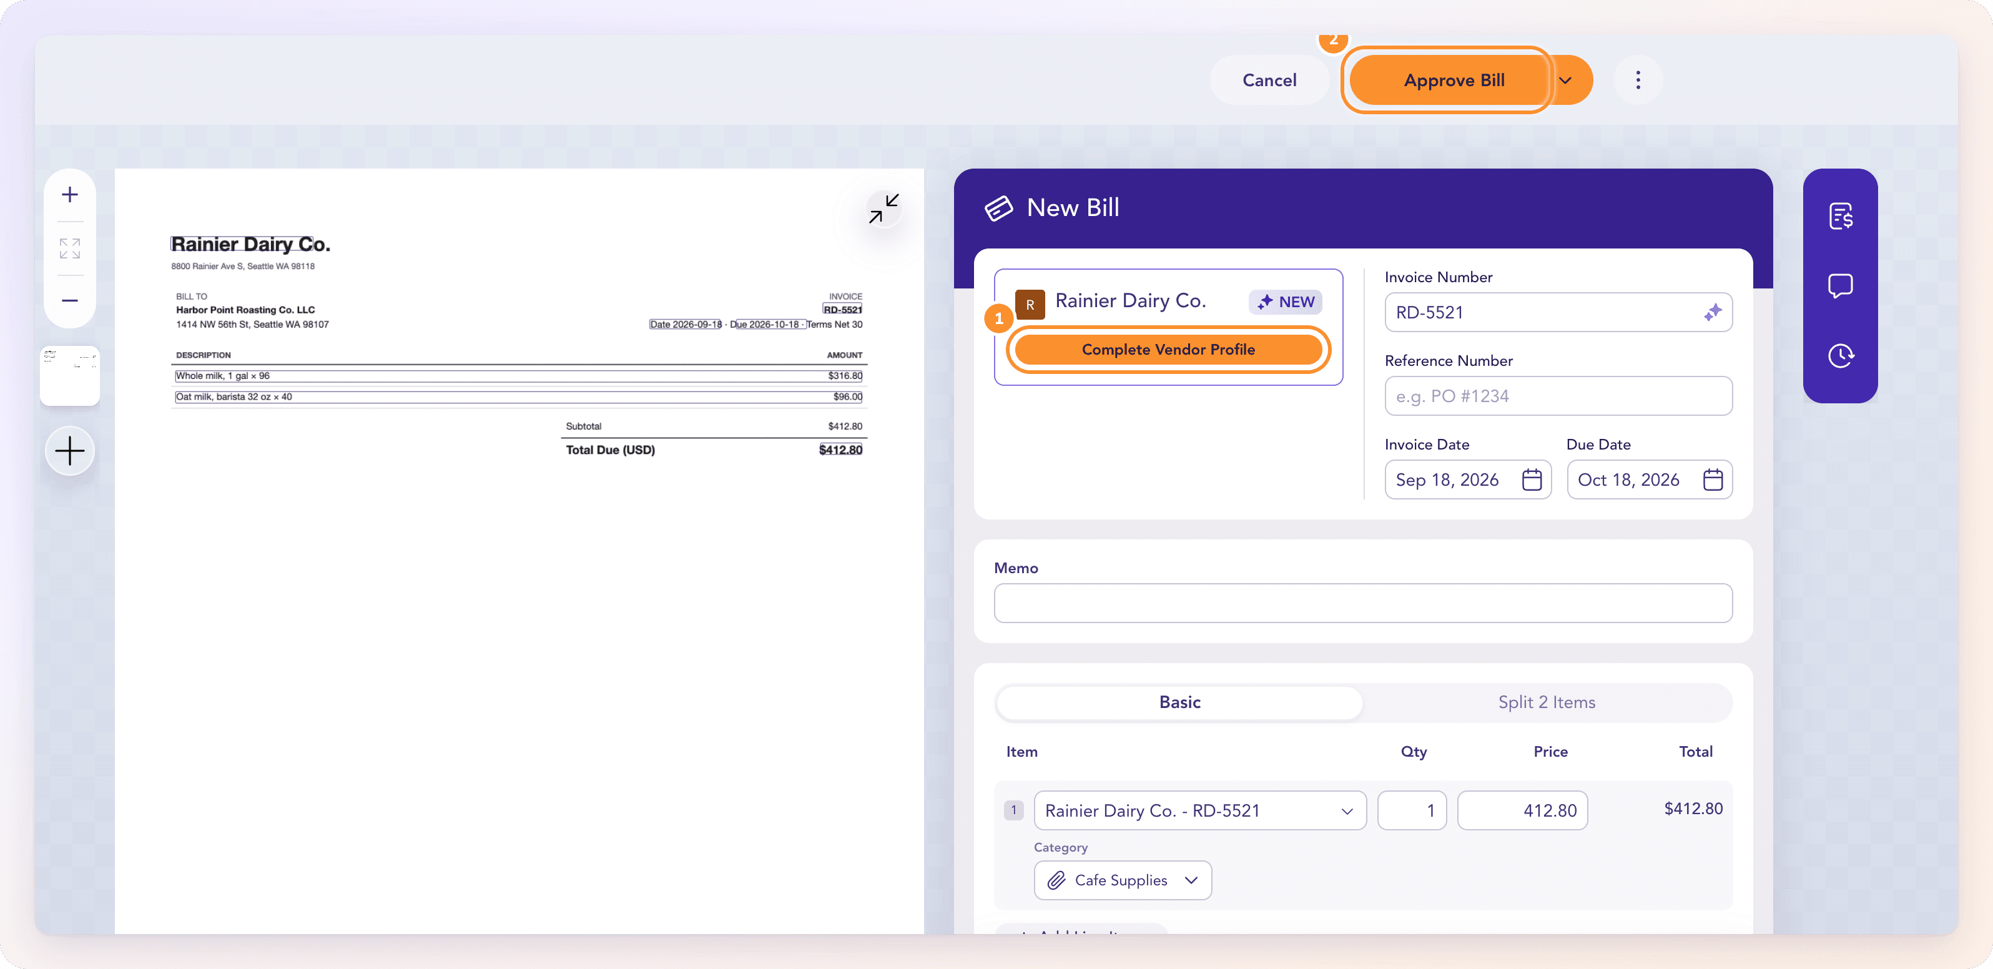Click the Whole milk line on invoice

tap(518, 376)
